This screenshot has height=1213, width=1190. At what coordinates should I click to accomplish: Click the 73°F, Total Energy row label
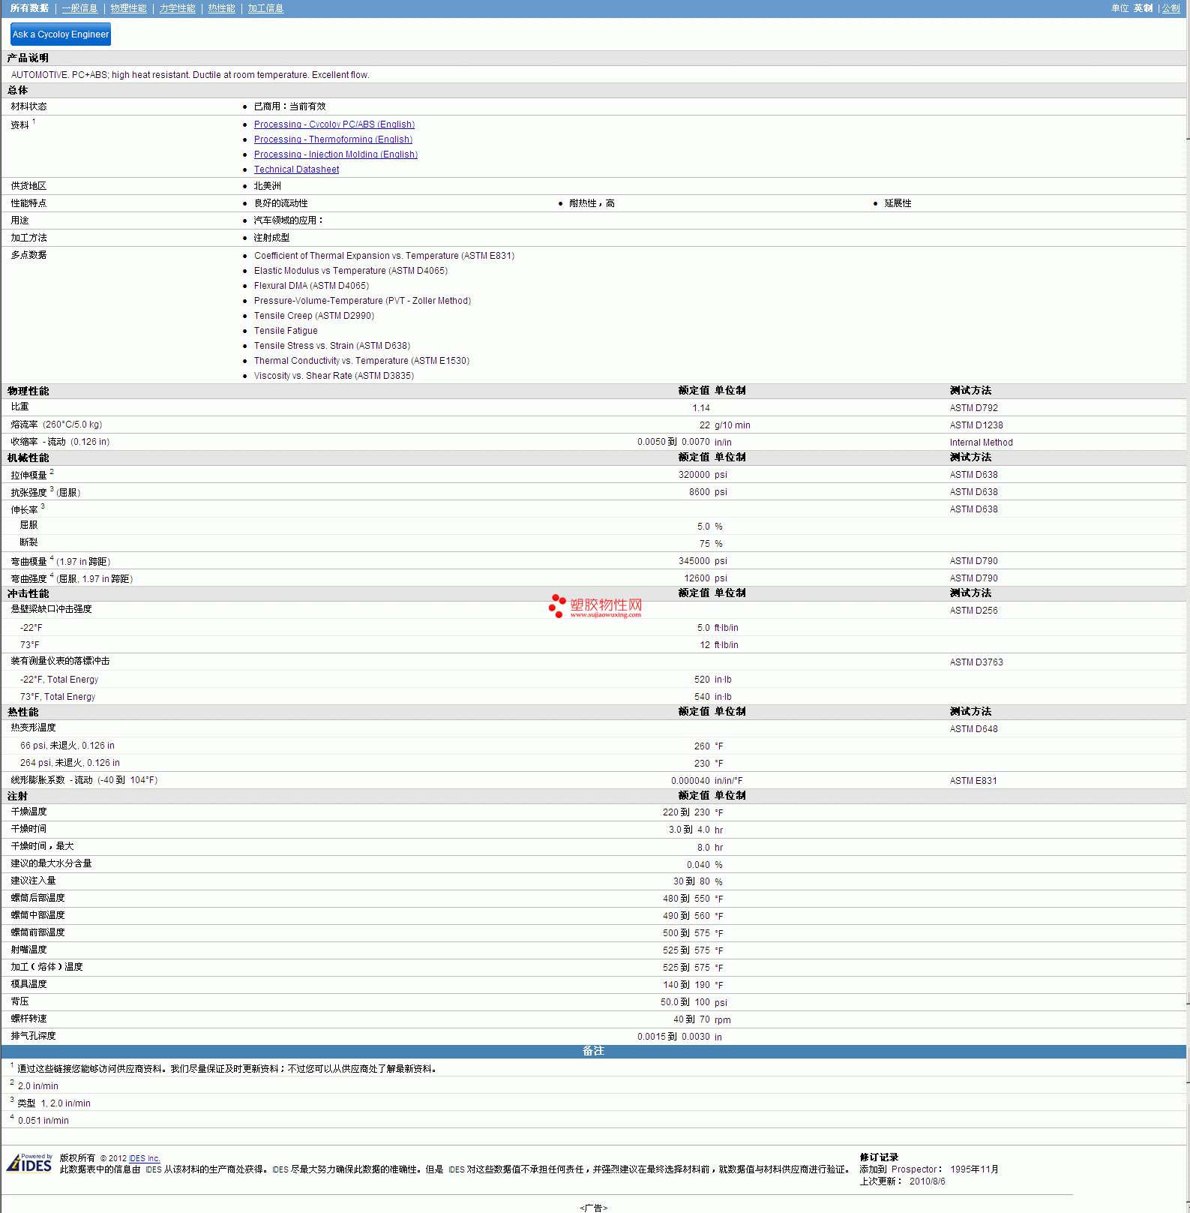[58, 697]
